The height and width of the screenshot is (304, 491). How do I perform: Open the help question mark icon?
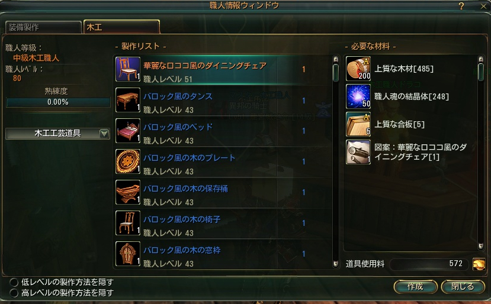(461, 6)
